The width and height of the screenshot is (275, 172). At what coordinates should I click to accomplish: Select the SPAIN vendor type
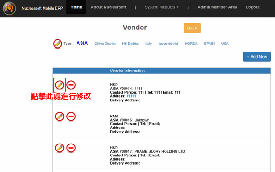209,44
